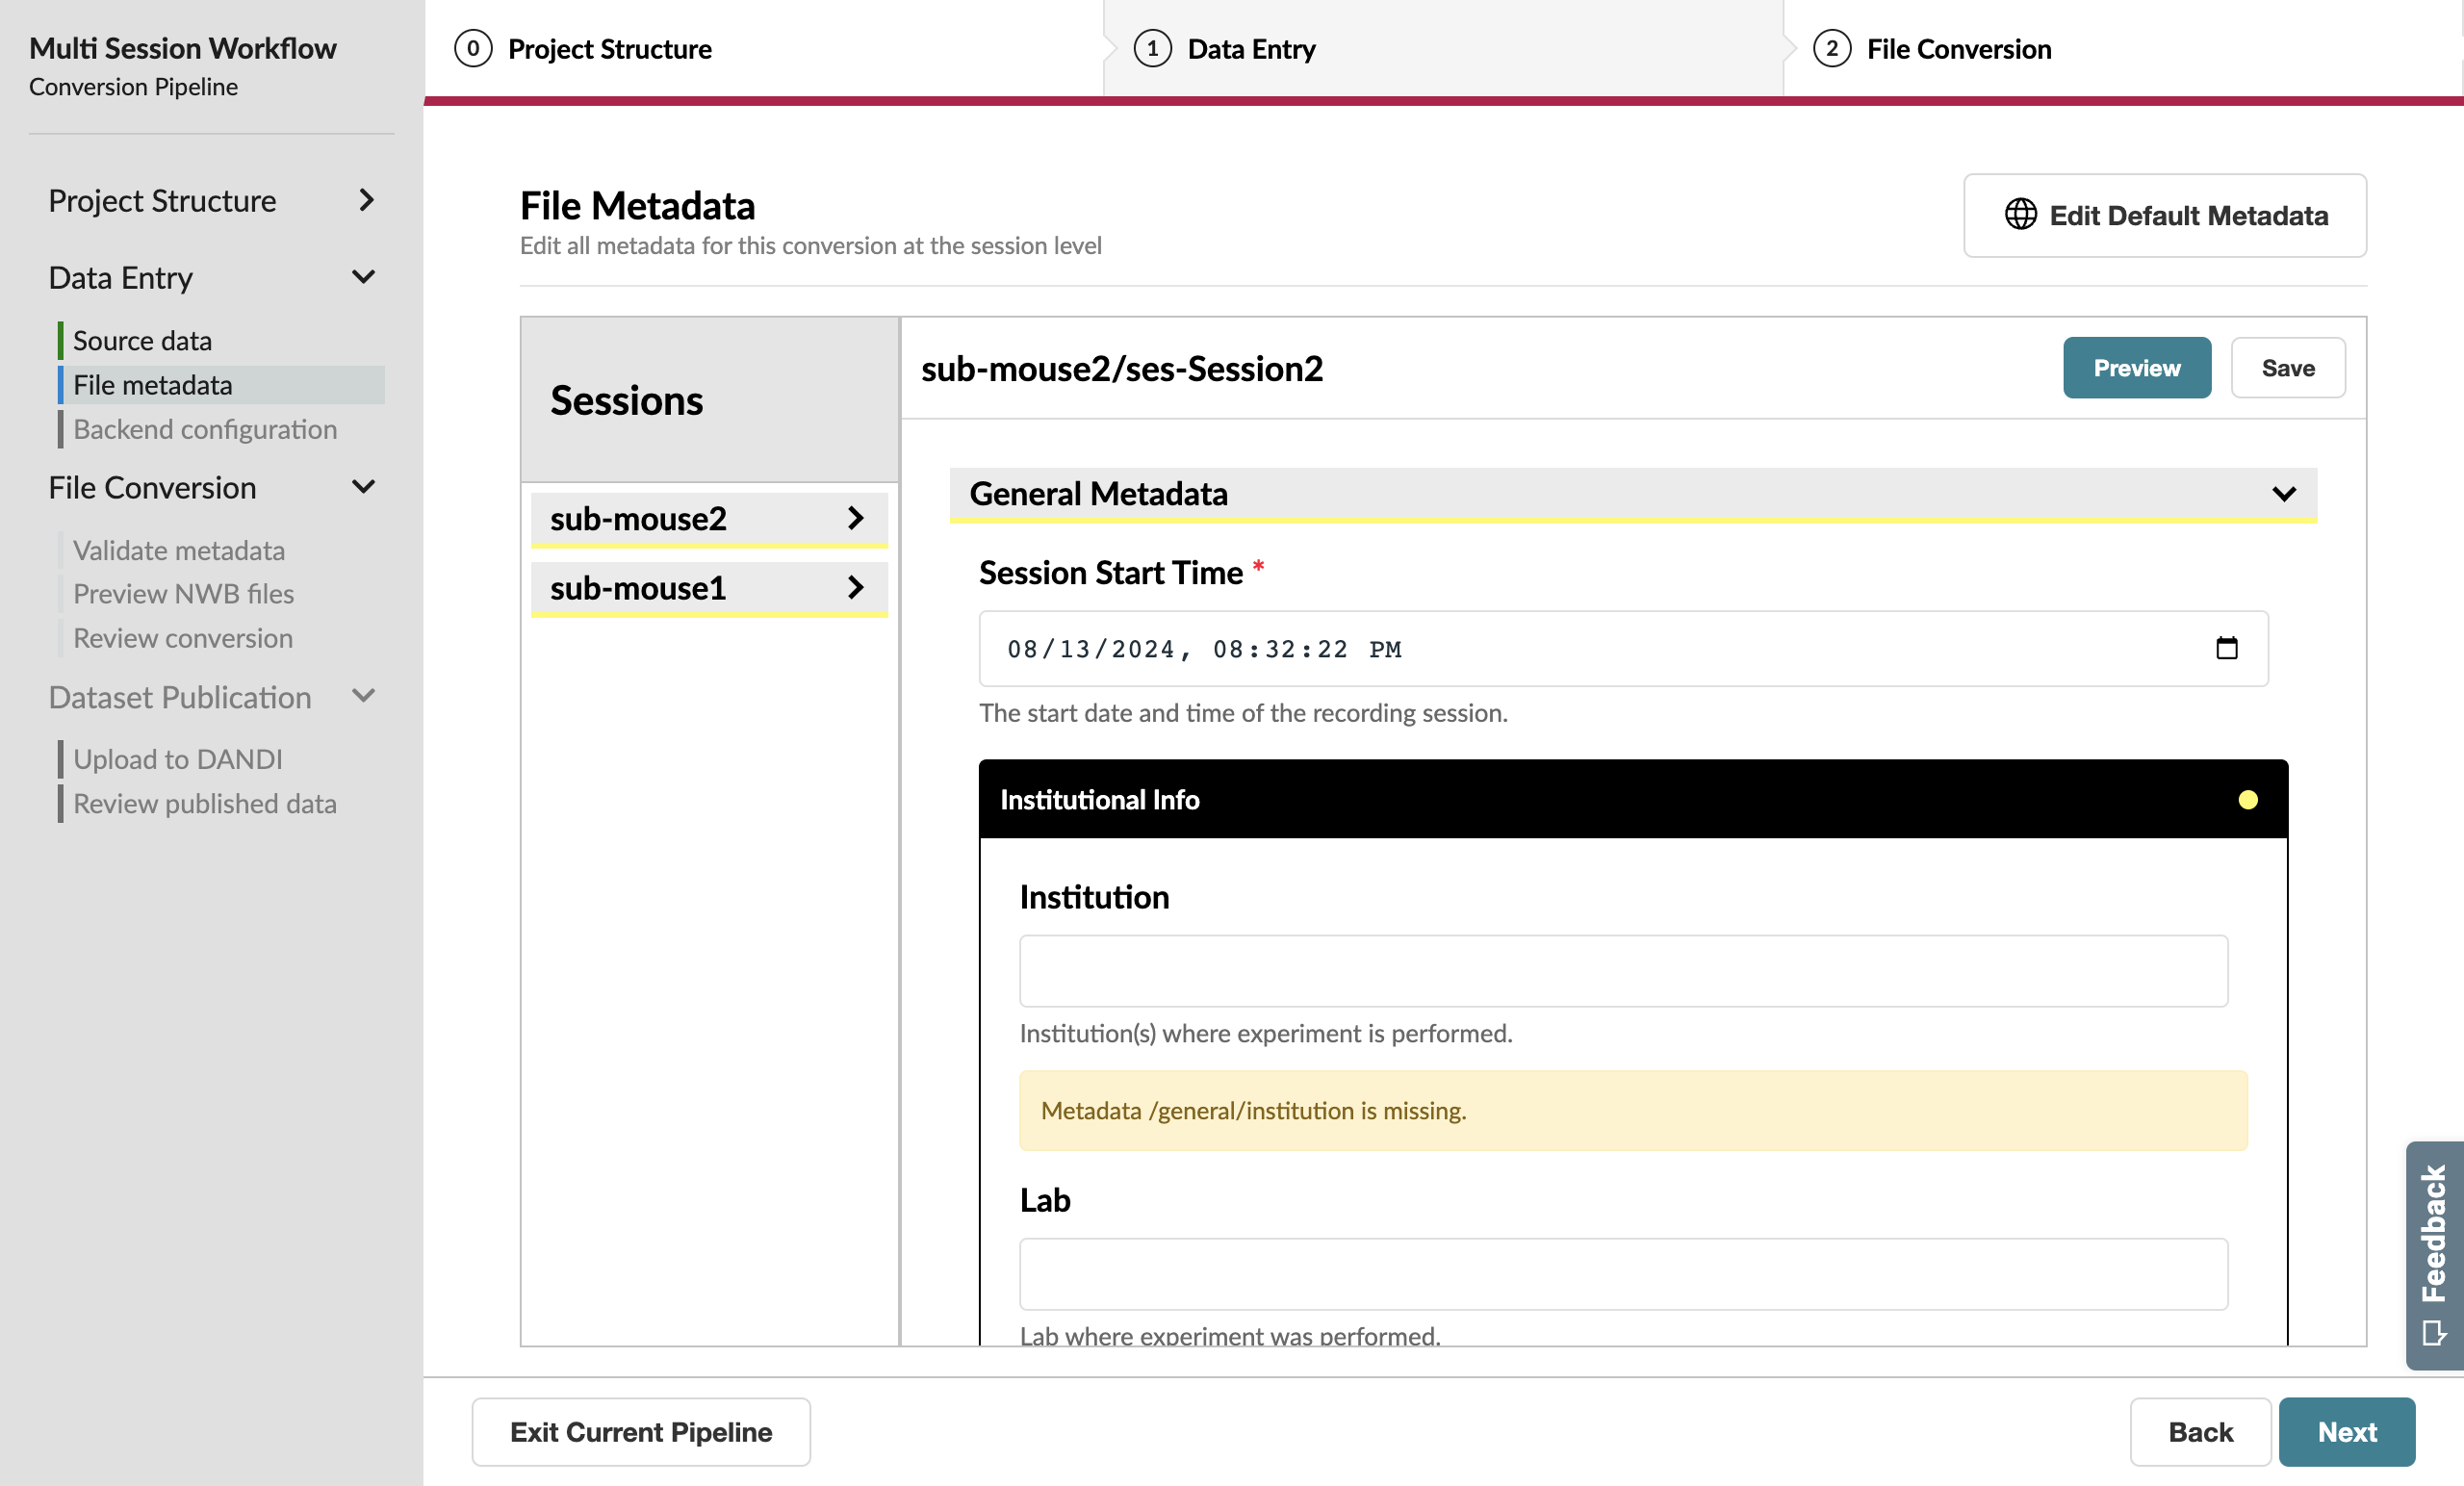Click the missing institution warning message

point(1632,1110)
